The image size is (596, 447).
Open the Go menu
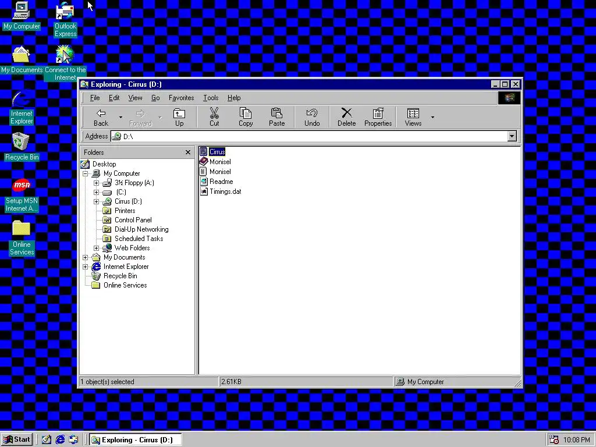click(155, 98)
